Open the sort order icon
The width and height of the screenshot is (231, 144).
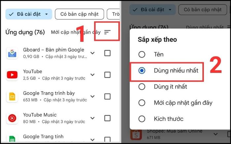click(107, 32)
